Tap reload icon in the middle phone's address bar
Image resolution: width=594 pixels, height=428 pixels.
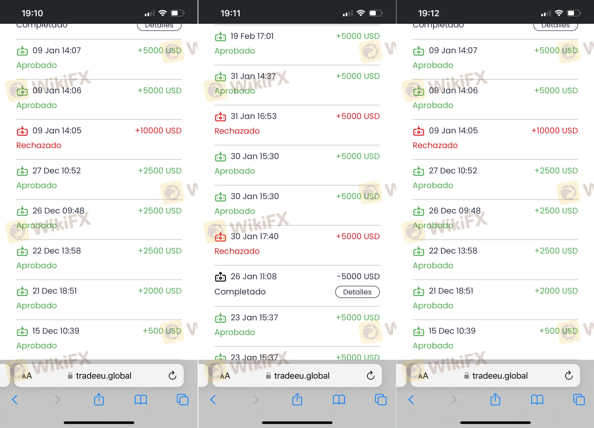click(x=371, y=376)
